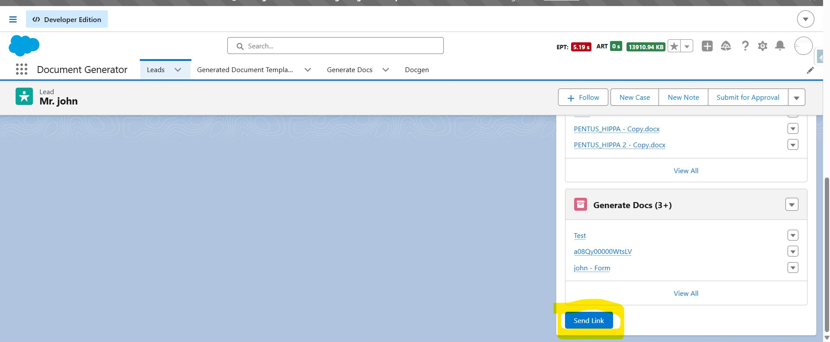Open the Generate Docs list actions dropdown

tap(792, 204)
